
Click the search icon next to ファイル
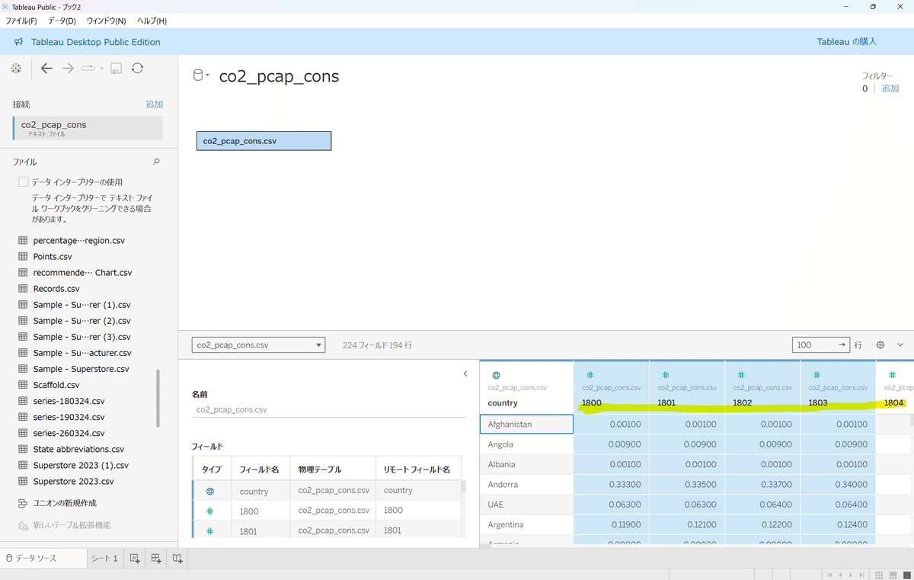(x=157, y=162)
